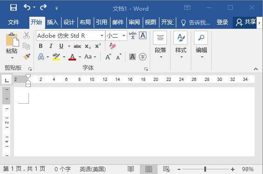Click the Undo arrow icon
Screen dimensions: 263x174
tap(27, 7)
